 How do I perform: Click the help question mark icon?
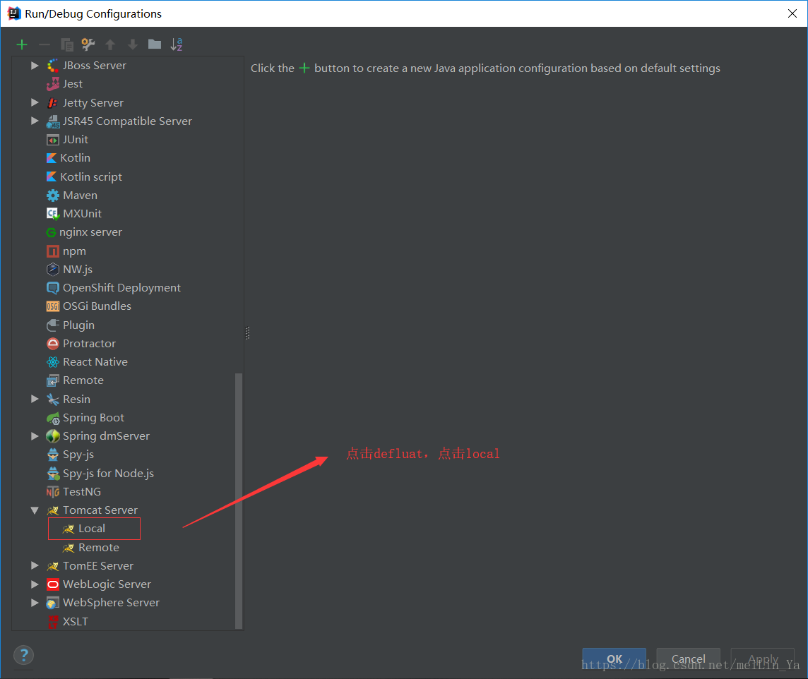[24, 655]
